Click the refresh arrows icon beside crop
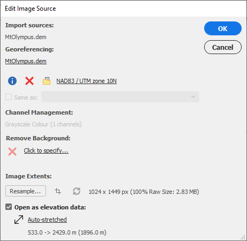Screen dimensions: 247x241 click(77, 191)
